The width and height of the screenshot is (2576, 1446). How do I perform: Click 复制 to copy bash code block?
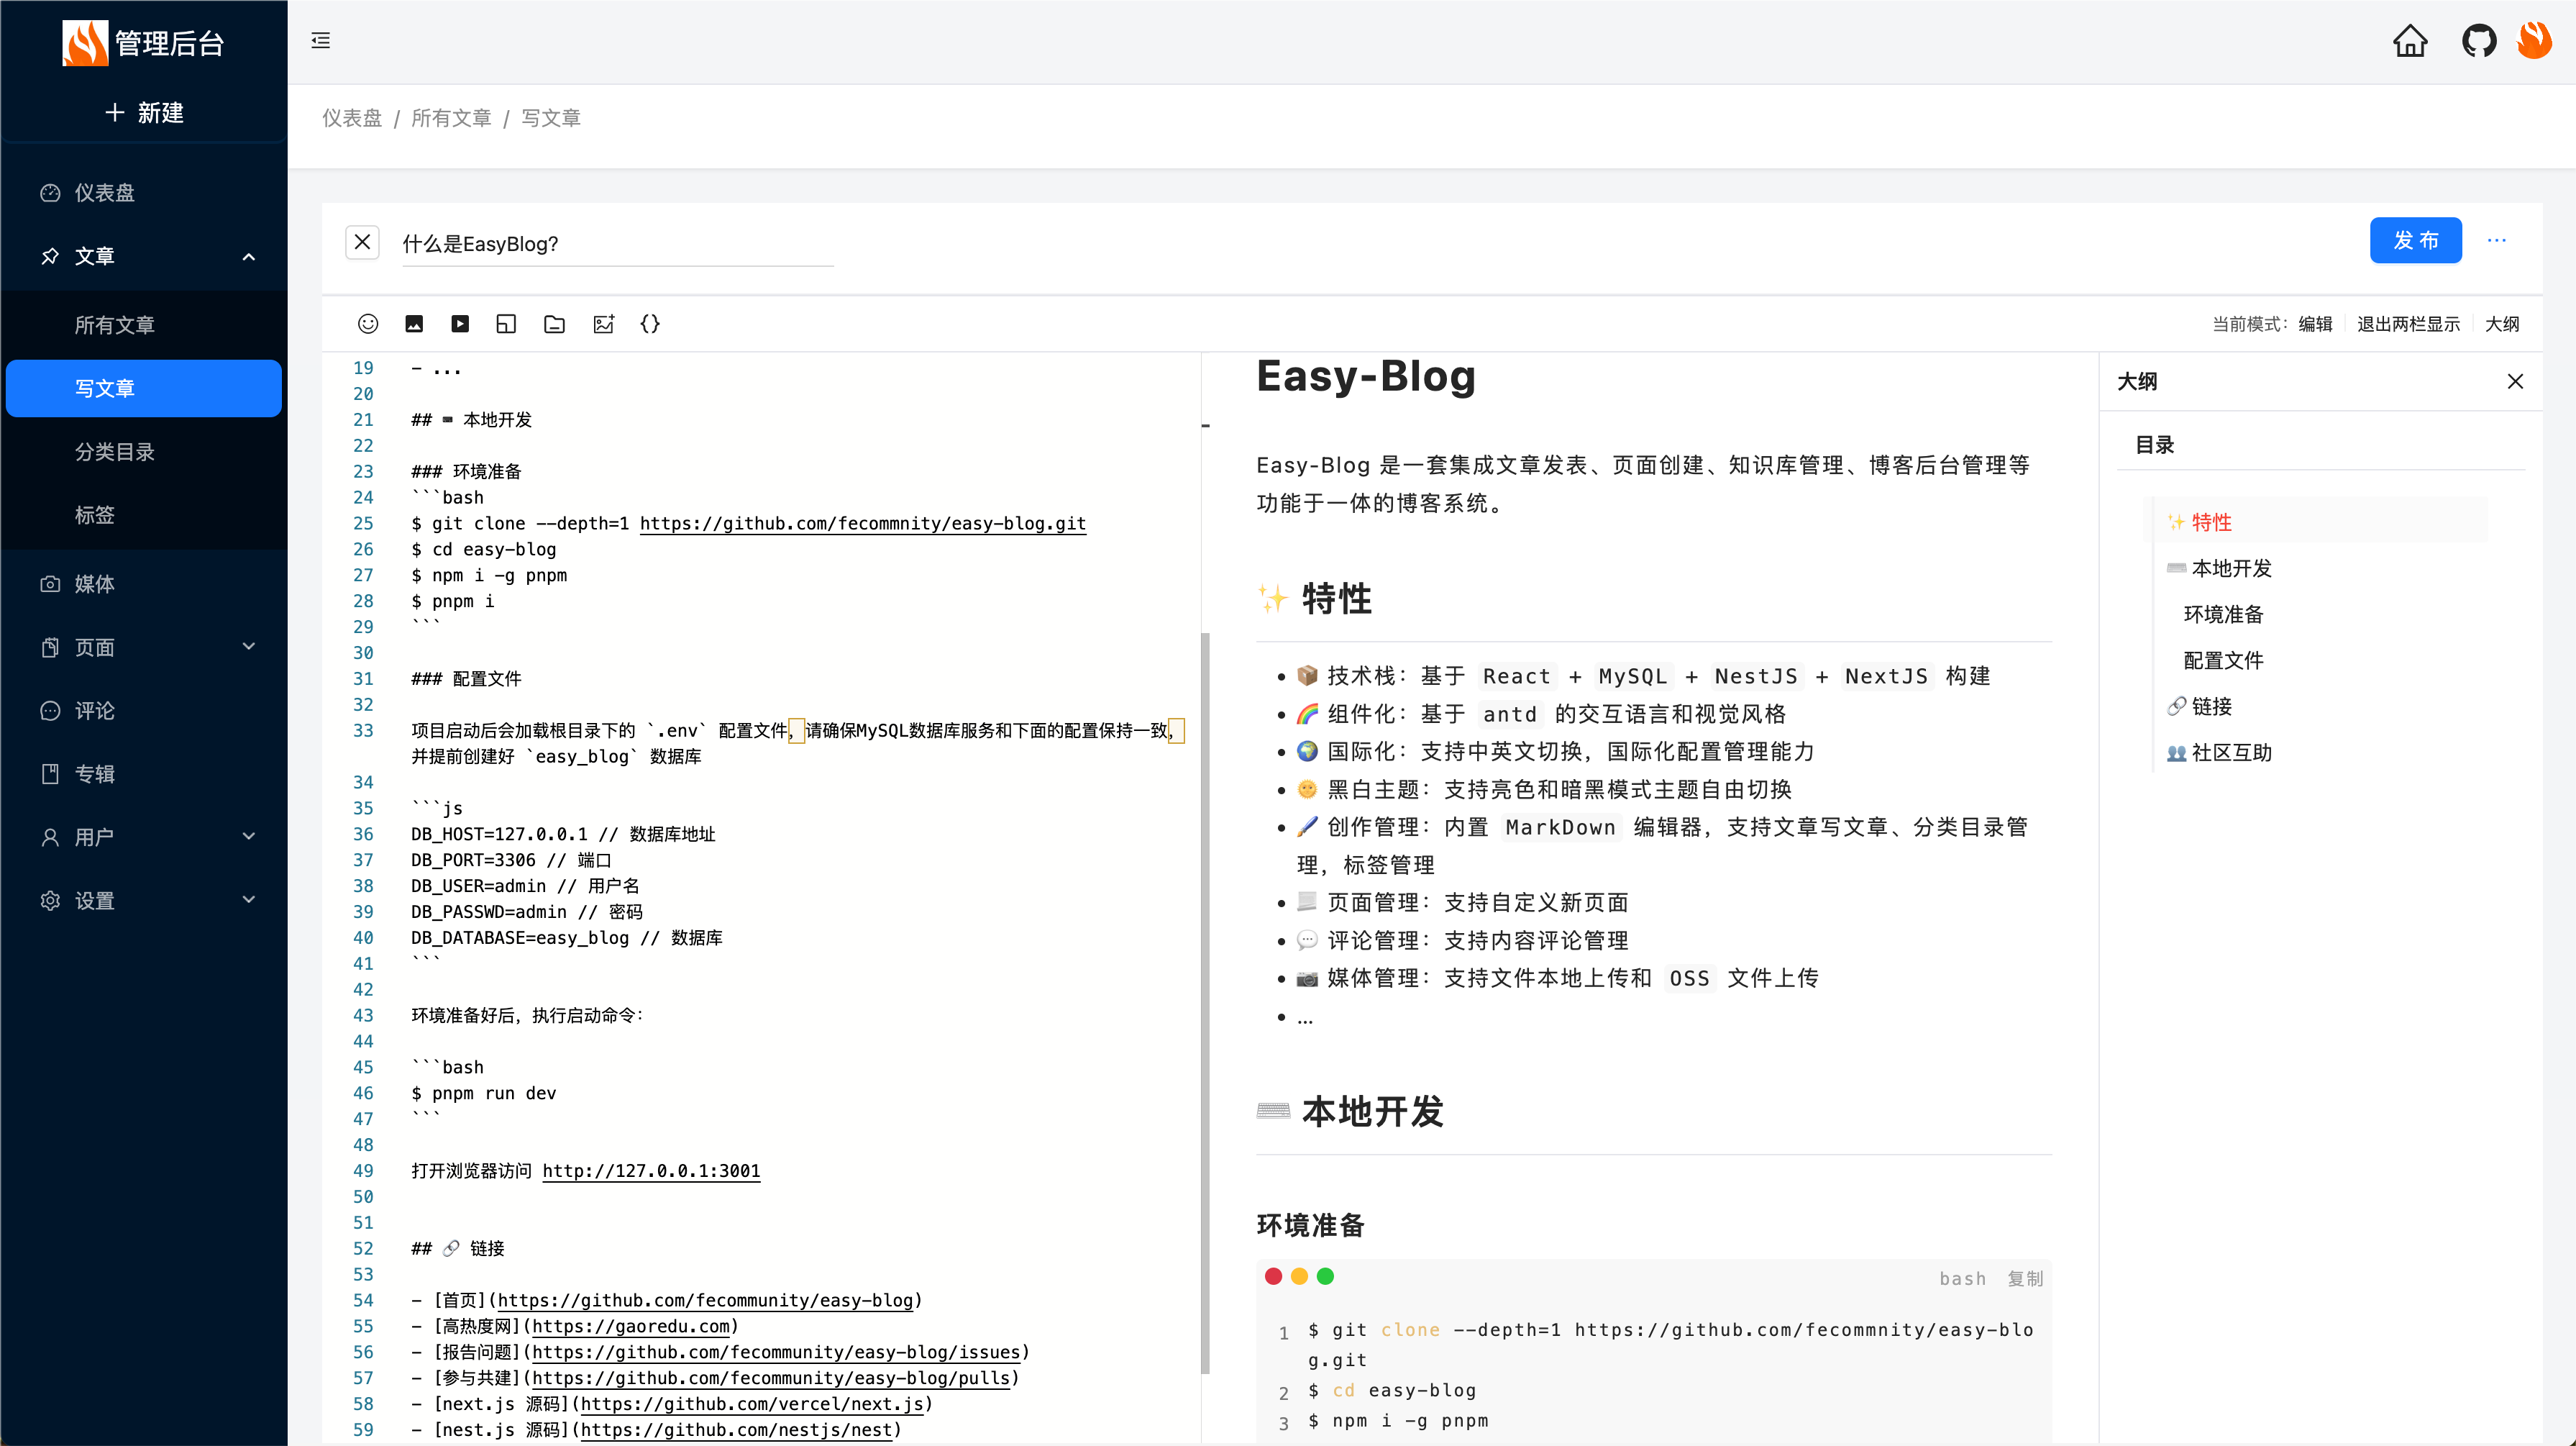(x=2025, y=1279)
